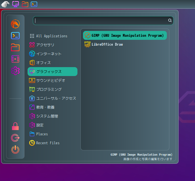Focus the application search field

tap(103, 21)
